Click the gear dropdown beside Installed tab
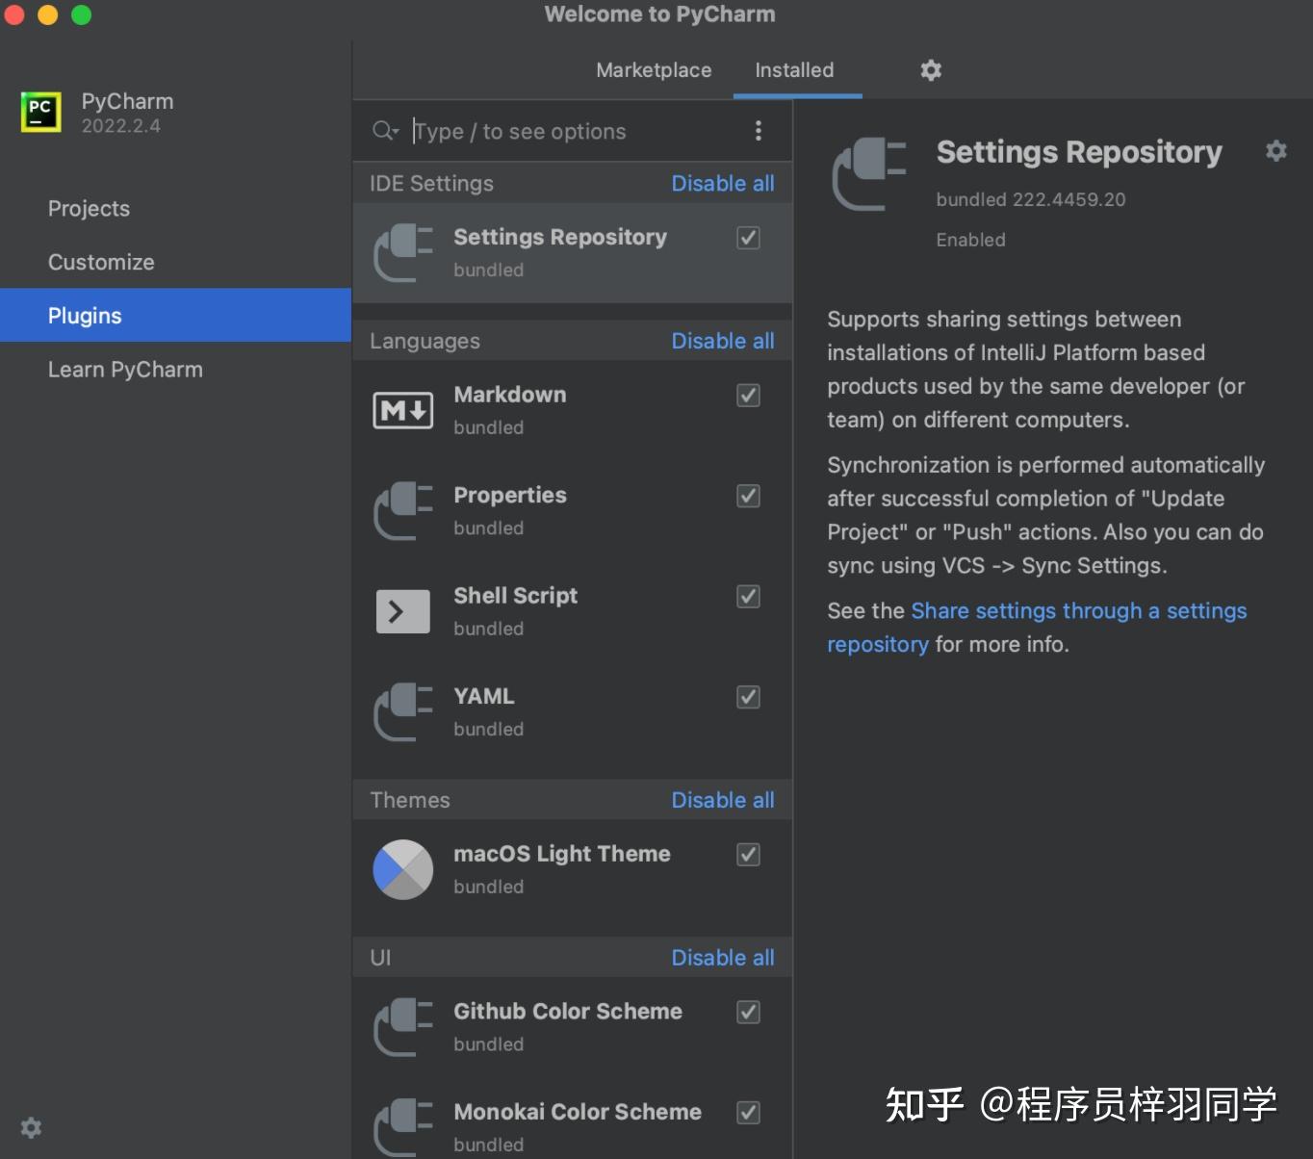Screen dimensions: 1313x1159 coord(928,69)
